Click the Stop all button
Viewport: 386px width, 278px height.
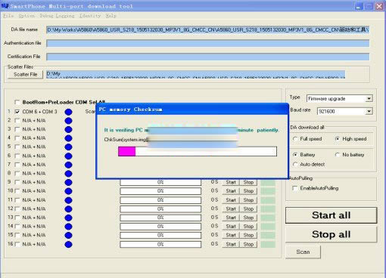331,234
